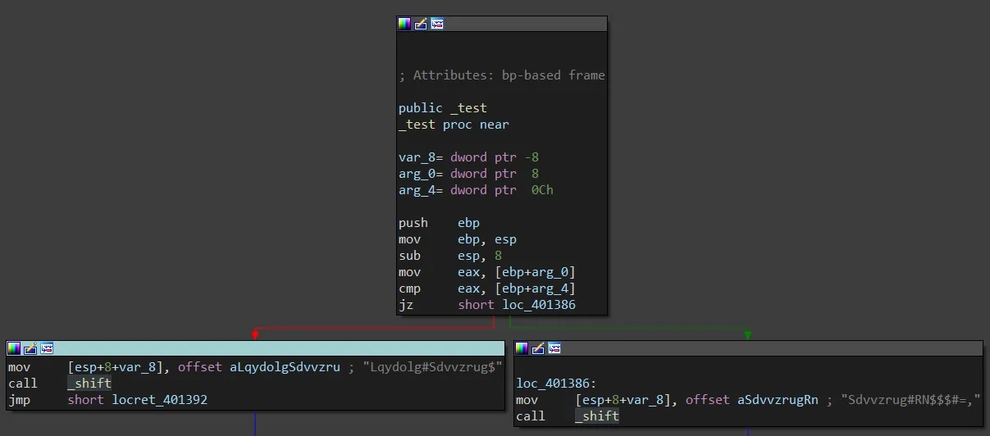Click the edit pencil icon on the loc_401386 block

point(538,348)
